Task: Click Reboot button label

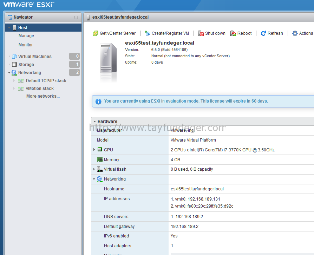Action: pyautogui.click(x=244, y=33)
